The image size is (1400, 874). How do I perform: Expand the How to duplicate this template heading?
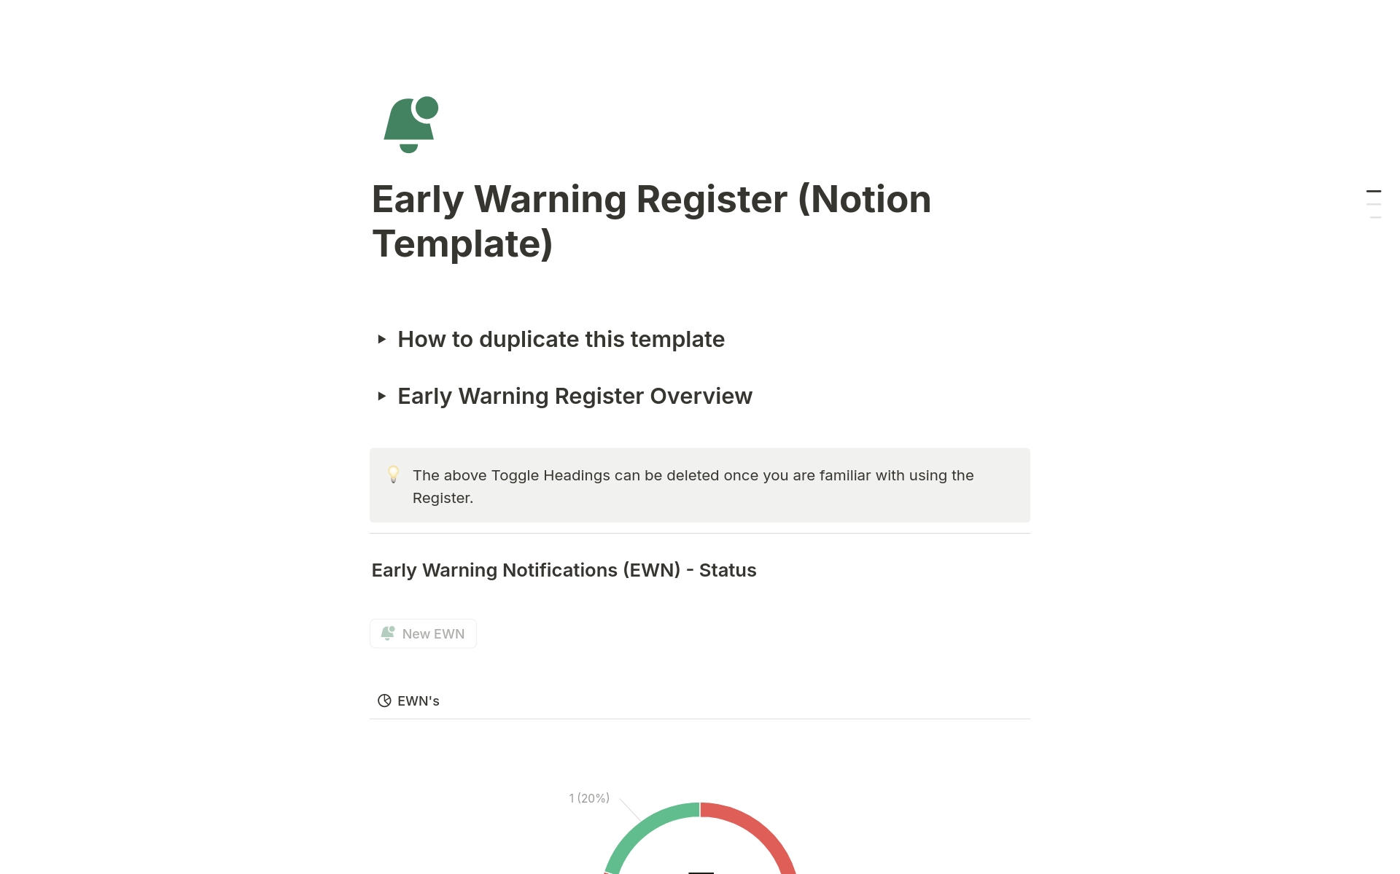click(x=561, y=339)
